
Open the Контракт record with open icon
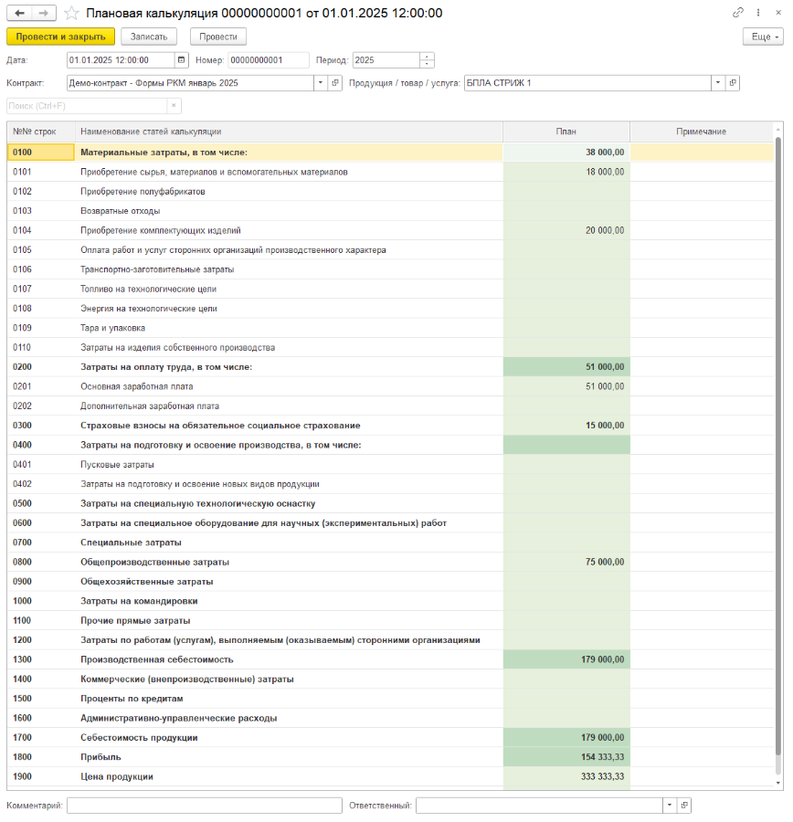pyautogui.click(x=335, y=83)
